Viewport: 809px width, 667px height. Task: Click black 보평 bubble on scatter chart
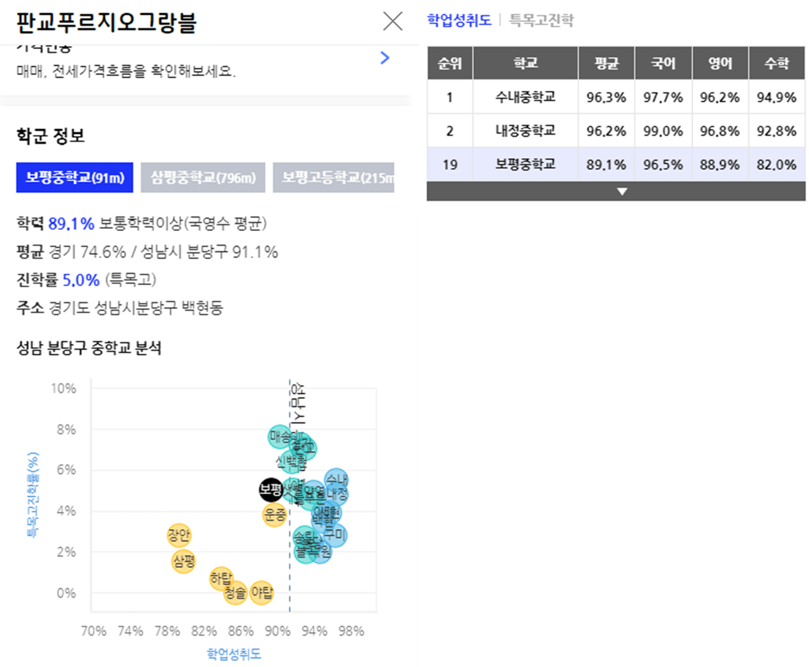271,489
